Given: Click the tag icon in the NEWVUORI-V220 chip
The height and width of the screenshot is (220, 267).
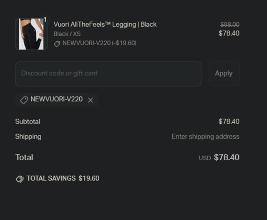Looking at the screenshot, I should click(24, 100).
